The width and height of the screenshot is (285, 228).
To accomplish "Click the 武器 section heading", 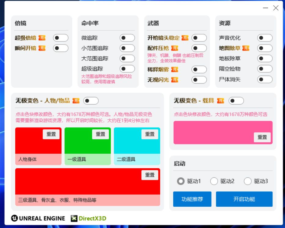I will 153,23.
